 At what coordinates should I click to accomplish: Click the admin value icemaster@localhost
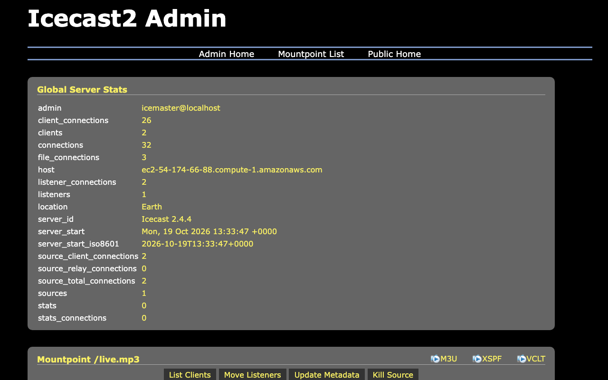tap(181, 108)
